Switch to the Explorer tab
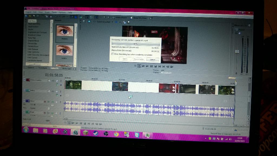The height and width of the screenshot is (156, 277). pyautogui.click(x=31, y=68)
